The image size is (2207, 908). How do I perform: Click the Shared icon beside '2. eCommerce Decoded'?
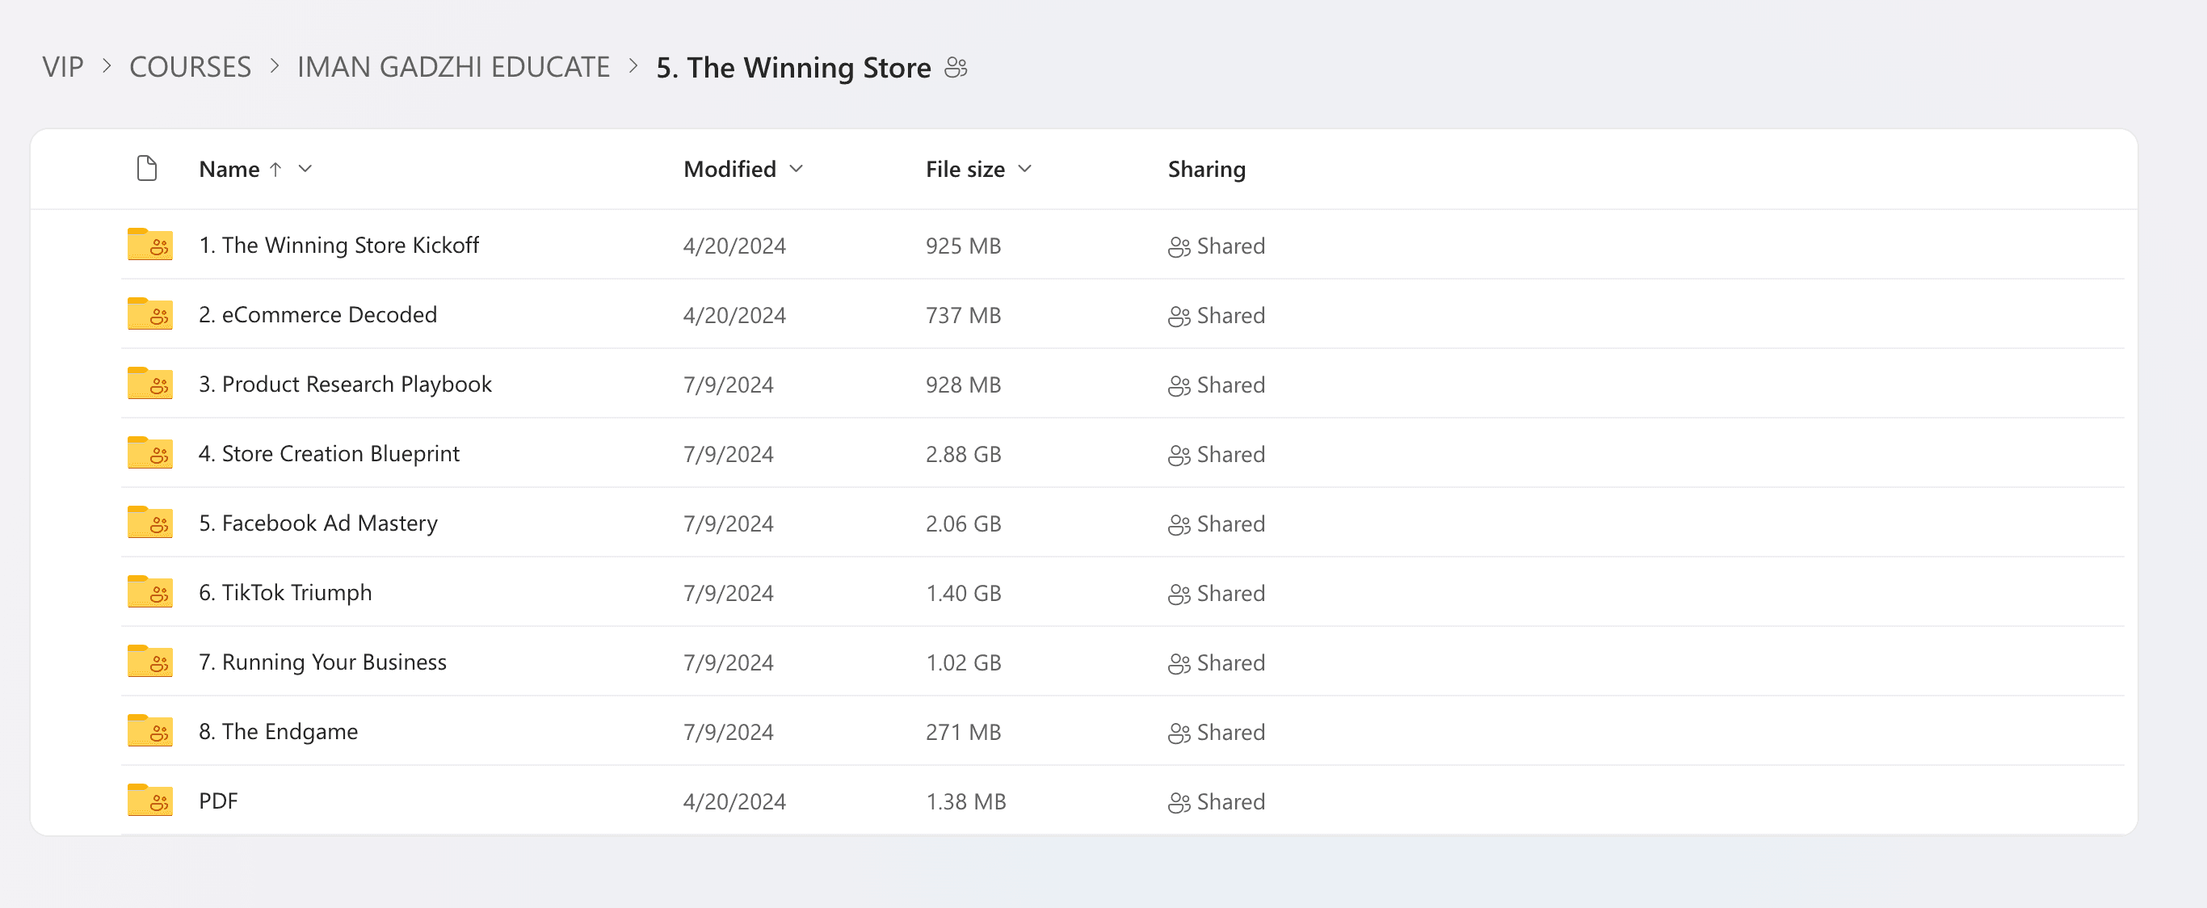tap(1179, 315)
